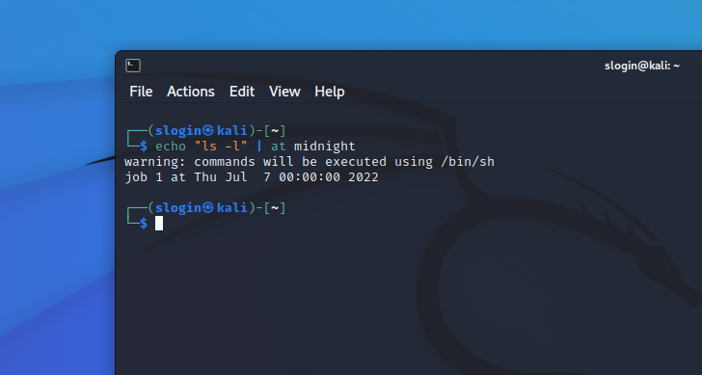Click the blue pipe symbol in the command
This screenshot has width=702, height=375.
coord(259,147)
